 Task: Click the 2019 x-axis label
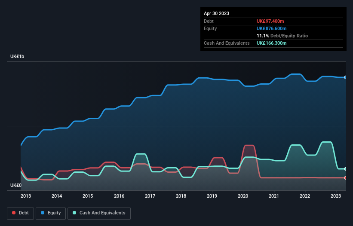point(212,196)
